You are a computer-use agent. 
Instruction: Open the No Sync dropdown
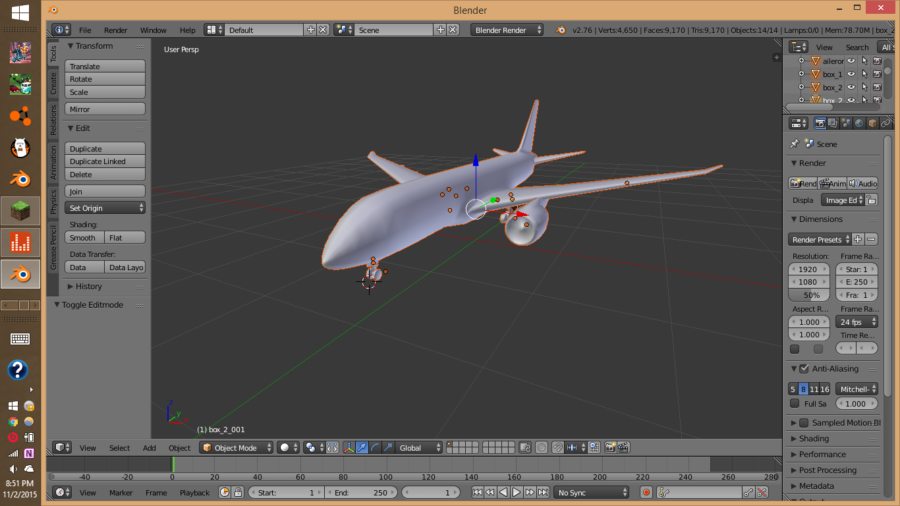(x=592, y=492)
